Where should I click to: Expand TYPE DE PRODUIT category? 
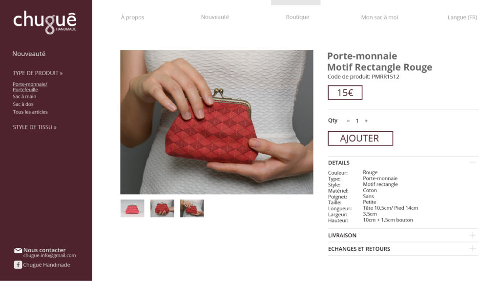[x=38, y=73]
